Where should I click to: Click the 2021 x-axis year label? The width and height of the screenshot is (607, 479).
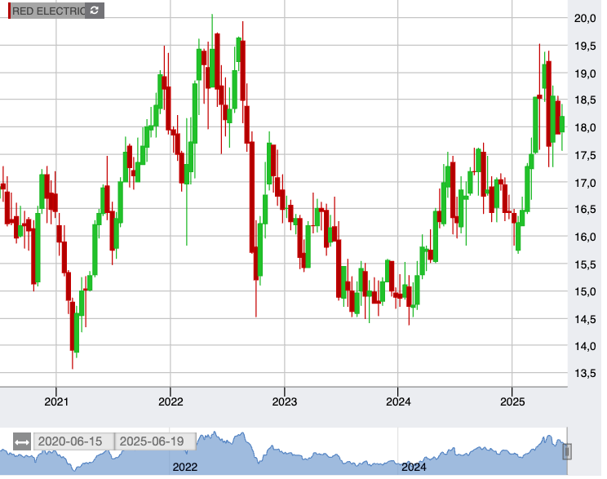(56, 401)
